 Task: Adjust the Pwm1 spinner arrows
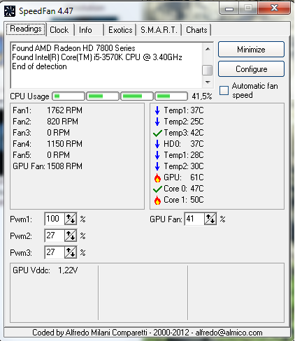71,219
